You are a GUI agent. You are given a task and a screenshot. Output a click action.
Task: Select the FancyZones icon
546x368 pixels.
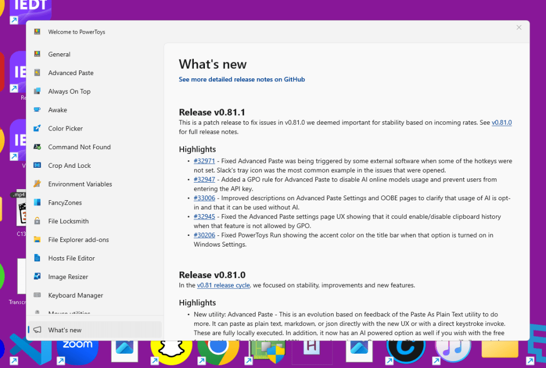click(37, 202)
